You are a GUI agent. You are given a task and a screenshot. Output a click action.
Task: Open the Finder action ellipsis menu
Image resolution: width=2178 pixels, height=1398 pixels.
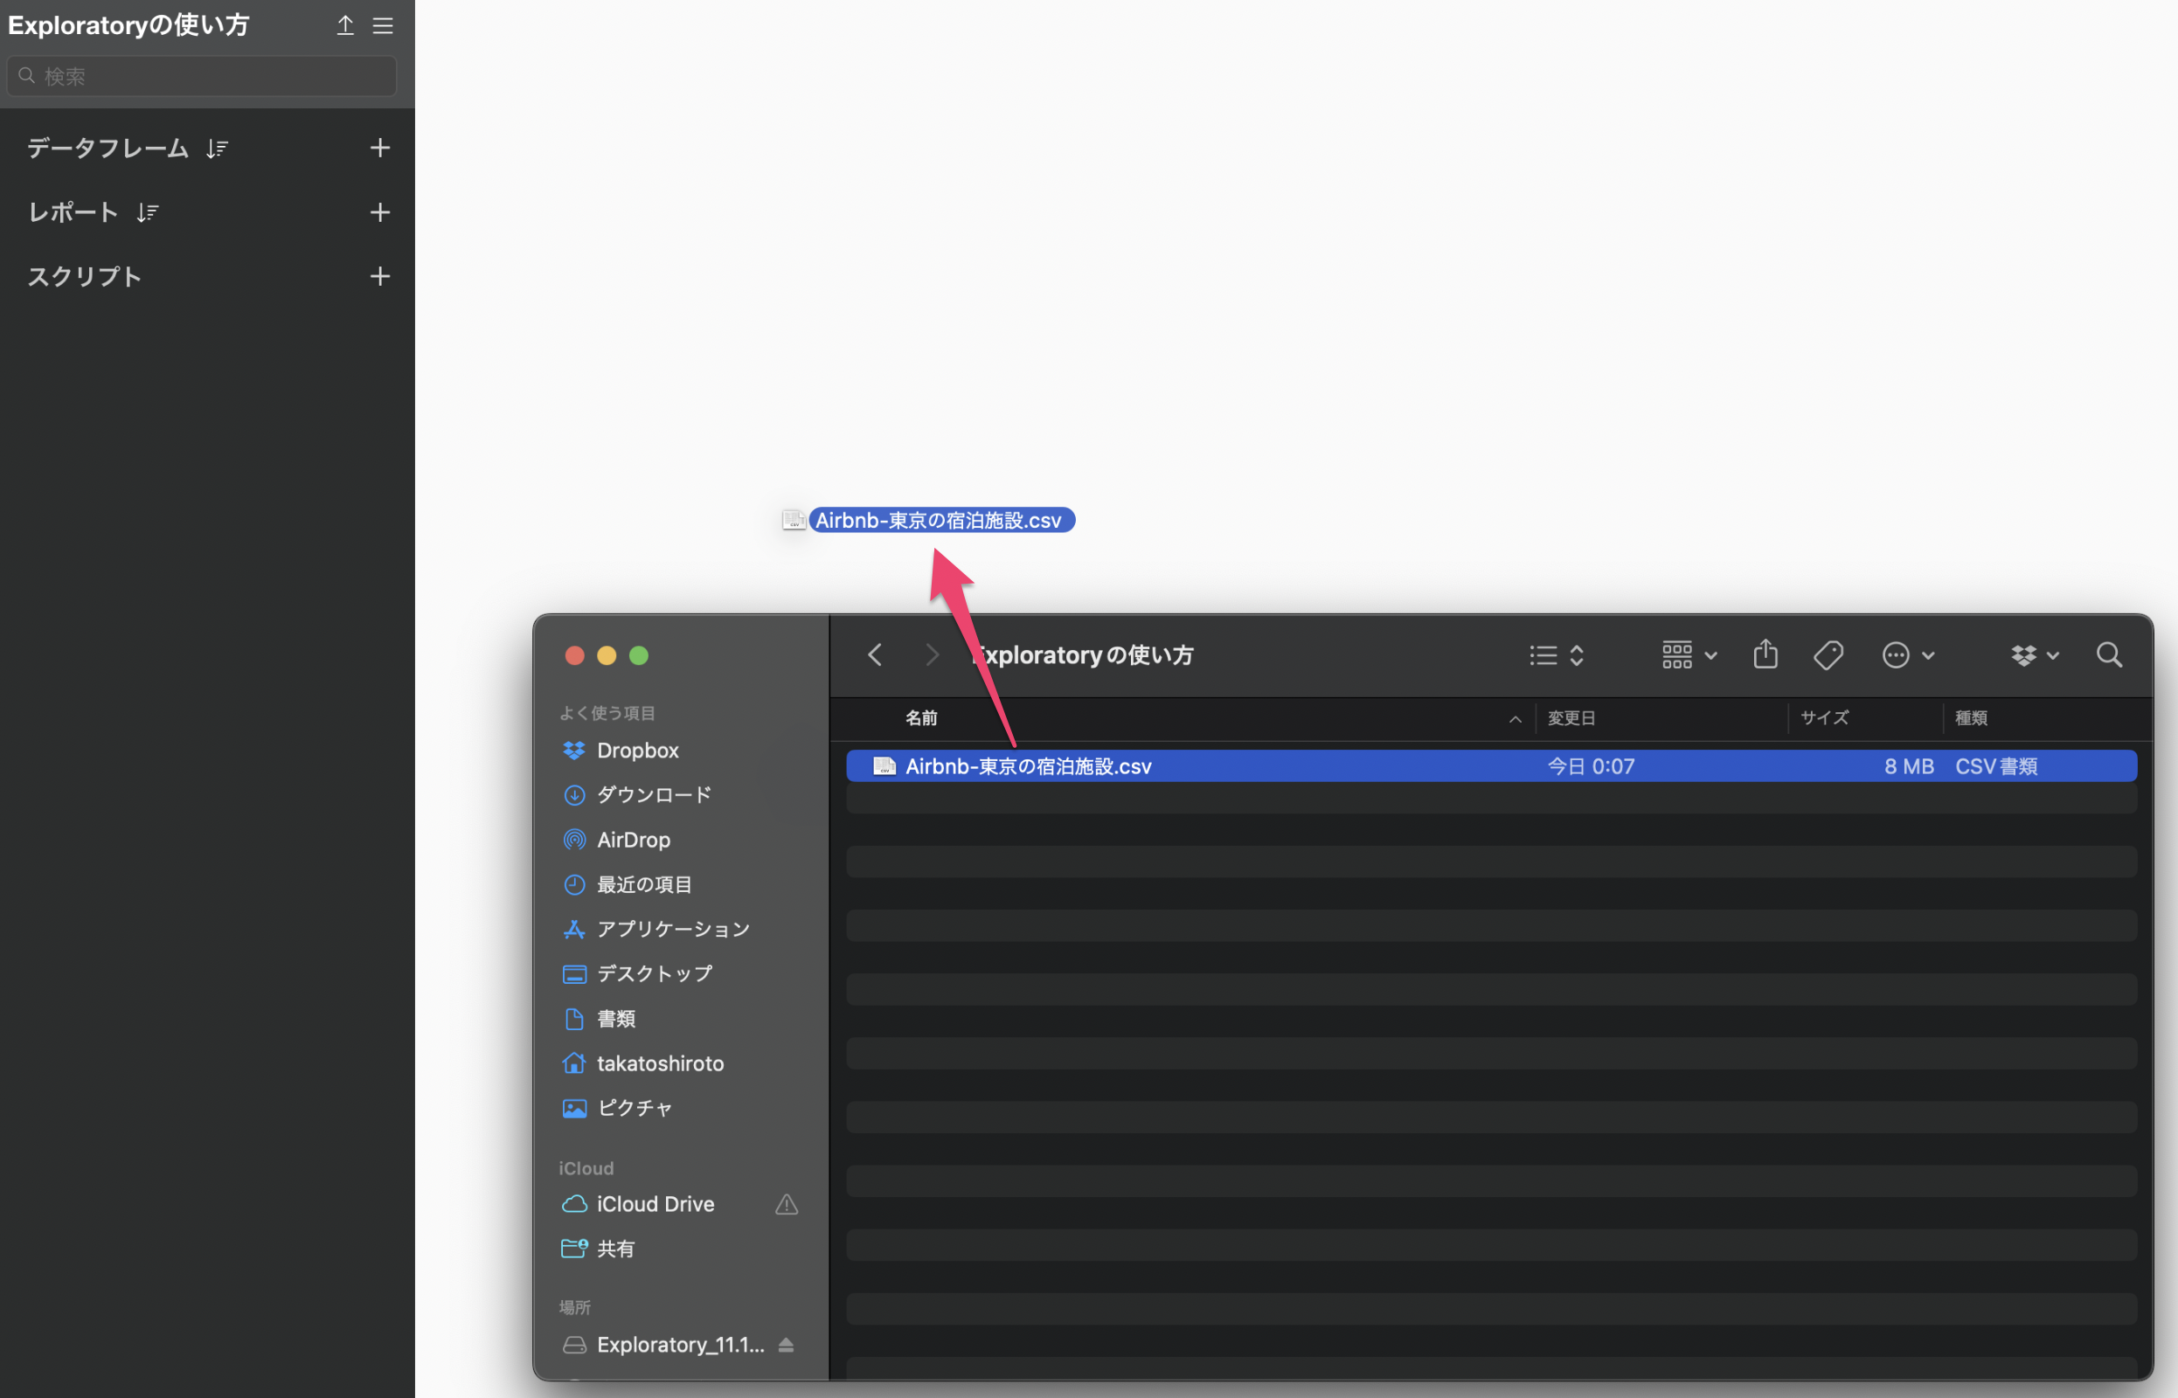pos(1907,655)
